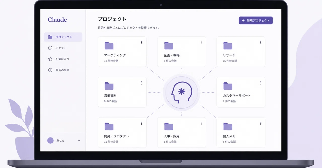Viewport: 322px width, 168px height.
Task: Click the 11 件の会話 count text
Action: tap(111, 142)
